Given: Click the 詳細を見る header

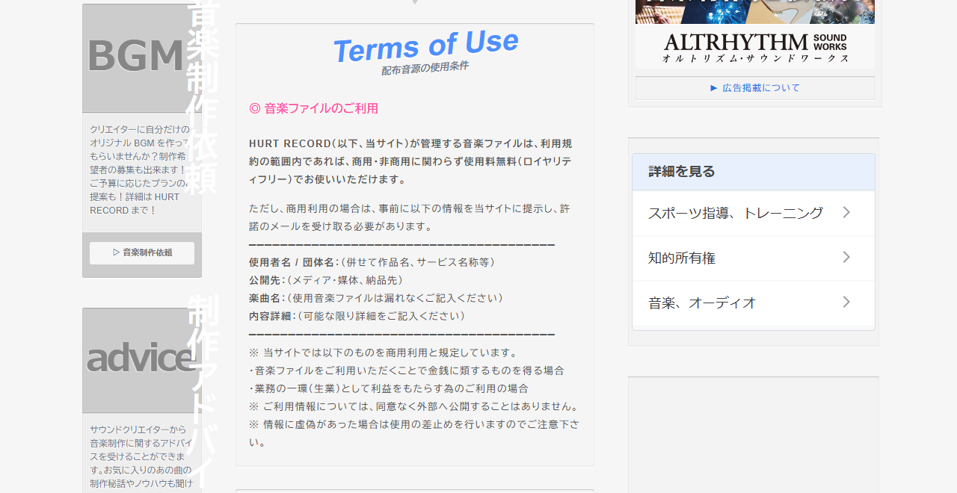Looking at the screenshot, I should pyautogui.click(x=754, y=172).
